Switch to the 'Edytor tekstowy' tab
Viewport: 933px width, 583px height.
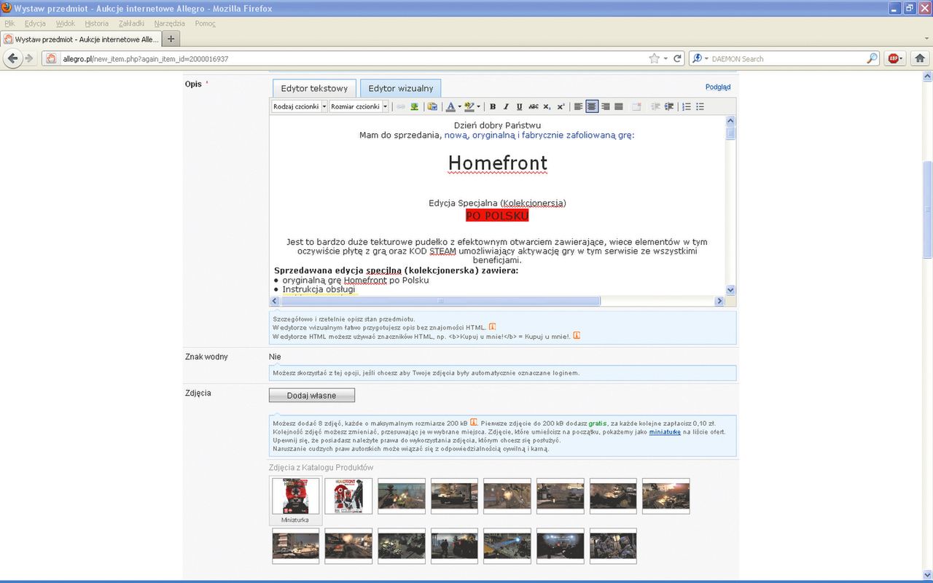tap(314, 88)
